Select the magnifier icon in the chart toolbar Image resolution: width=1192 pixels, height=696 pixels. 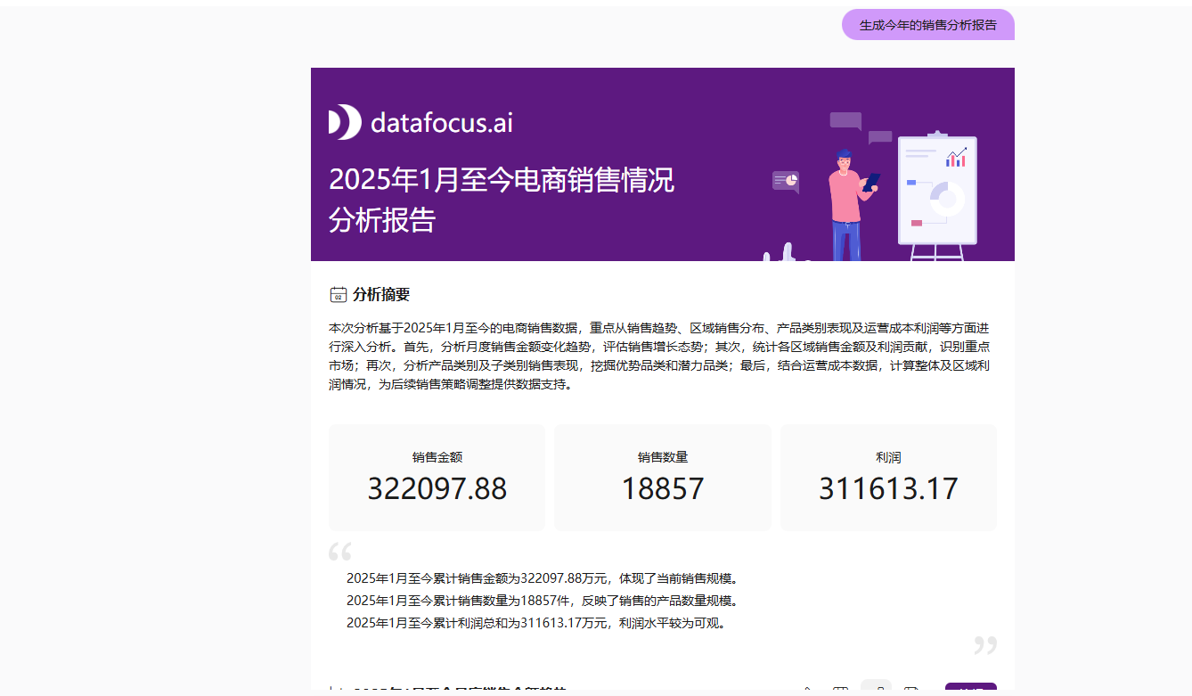click(806, 692)
